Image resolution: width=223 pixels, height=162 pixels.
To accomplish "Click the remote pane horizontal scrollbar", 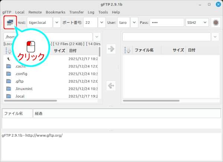I will click(x=151, y=101).
